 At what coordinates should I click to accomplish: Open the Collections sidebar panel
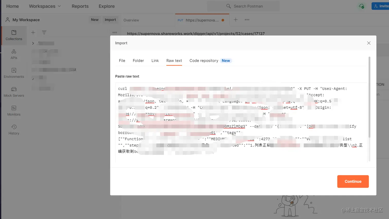coord(14,35)
